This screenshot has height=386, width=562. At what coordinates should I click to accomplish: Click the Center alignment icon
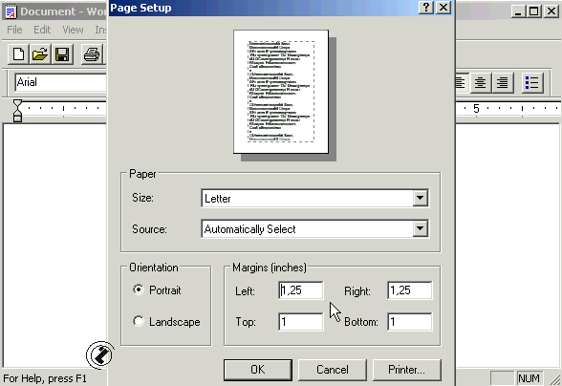pos(480,83)
